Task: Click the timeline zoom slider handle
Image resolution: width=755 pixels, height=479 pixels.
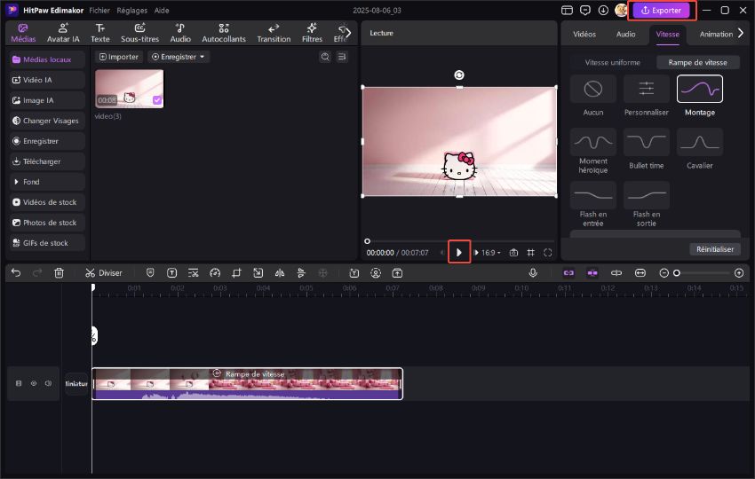Action: (x=677, y=272)
